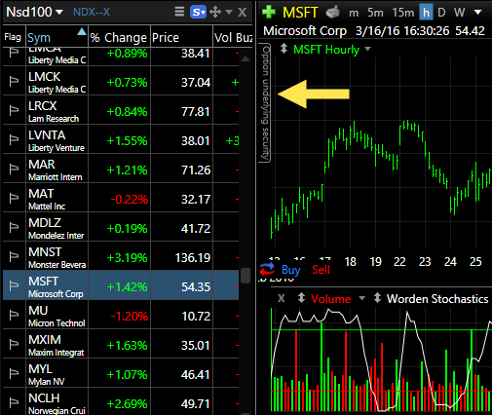Click the yellow MSFT symbol in chart header
This screenshot has width=492, height=415.
point(300,13)
